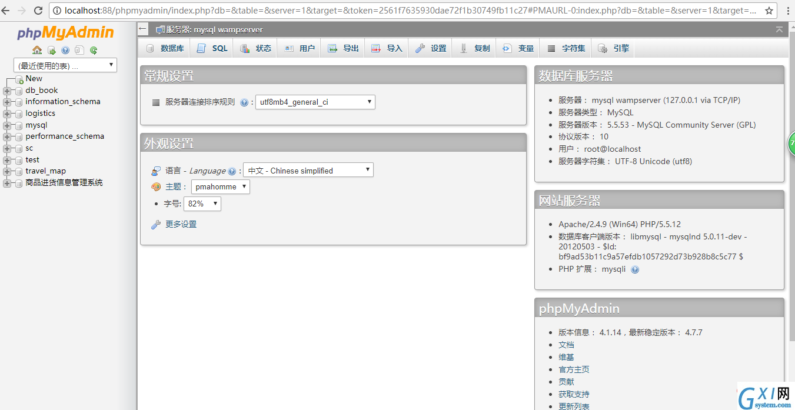Click the server icon in the breadcrumb bar
The image size is (795, 410).
160,29
